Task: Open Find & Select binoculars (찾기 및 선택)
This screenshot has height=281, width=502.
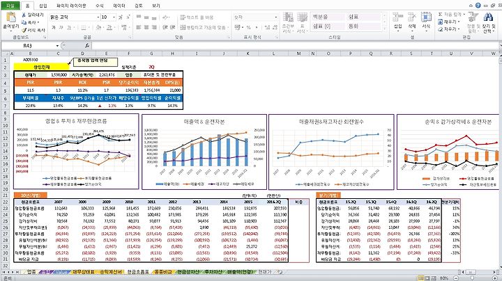Action: click(488, 22)
